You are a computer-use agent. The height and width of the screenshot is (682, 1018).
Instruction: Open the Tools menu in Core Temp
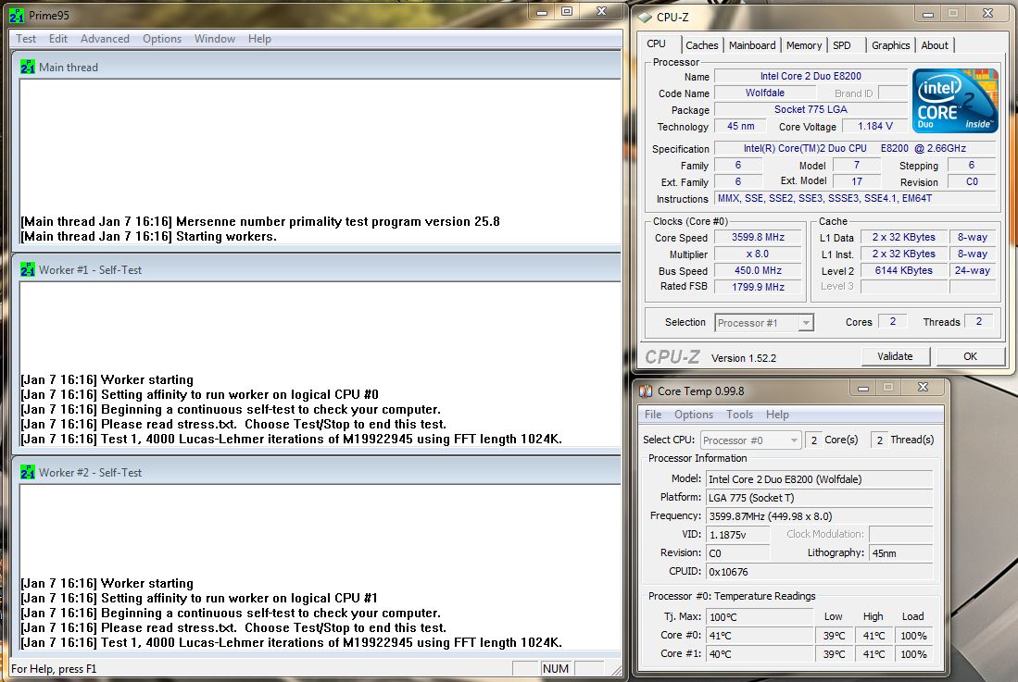pyautogui.click(x=739, y=415)
